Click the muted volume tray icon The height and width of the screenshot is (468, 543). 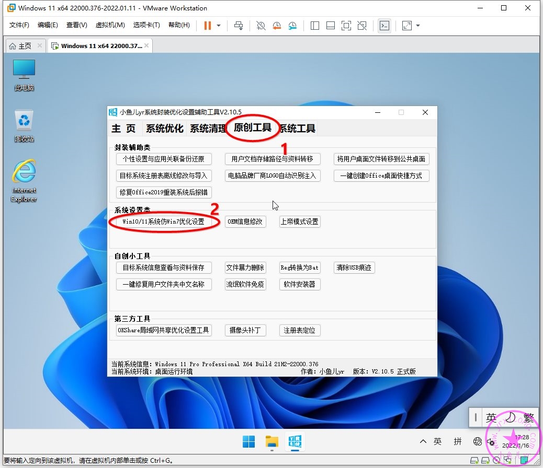491,442
